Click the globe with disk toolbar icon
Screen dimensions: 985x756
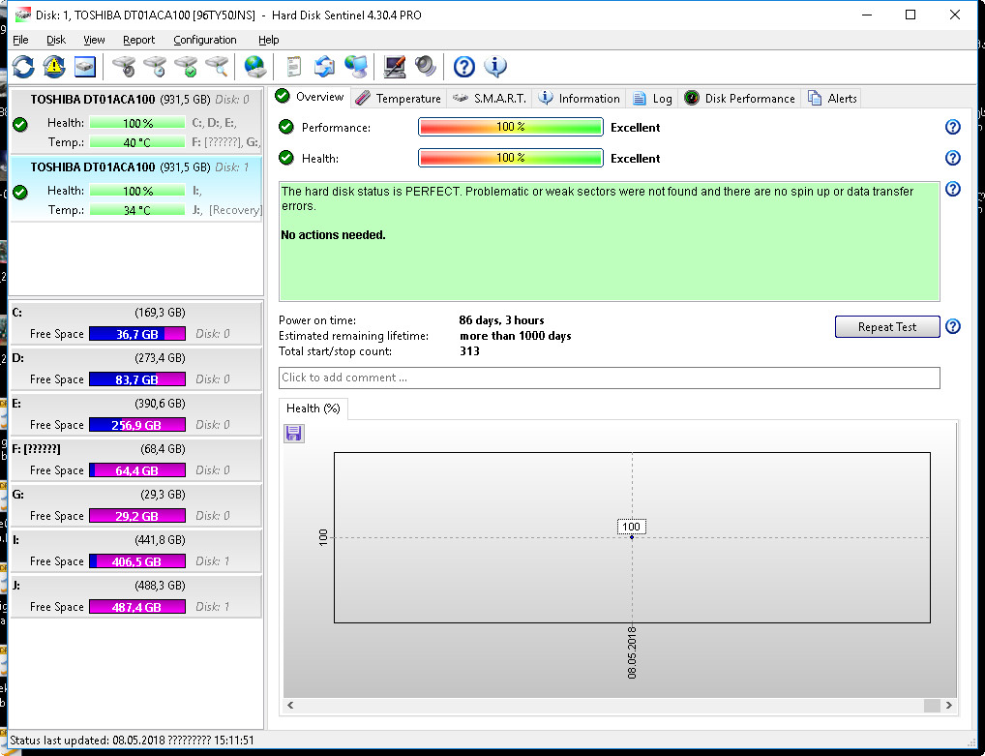pos(254,67)
